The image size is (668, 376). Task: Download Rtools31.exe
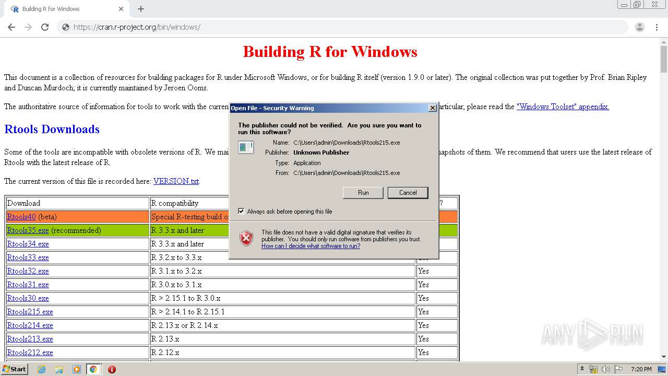click(x=28, y=285)
